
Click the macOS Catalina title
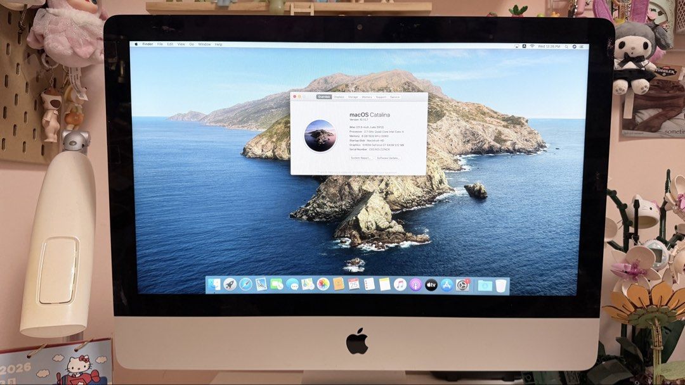(370, 115)
